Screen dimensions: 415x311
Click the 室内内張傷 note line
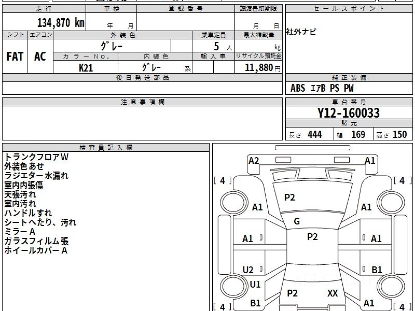tap(24, 185)
